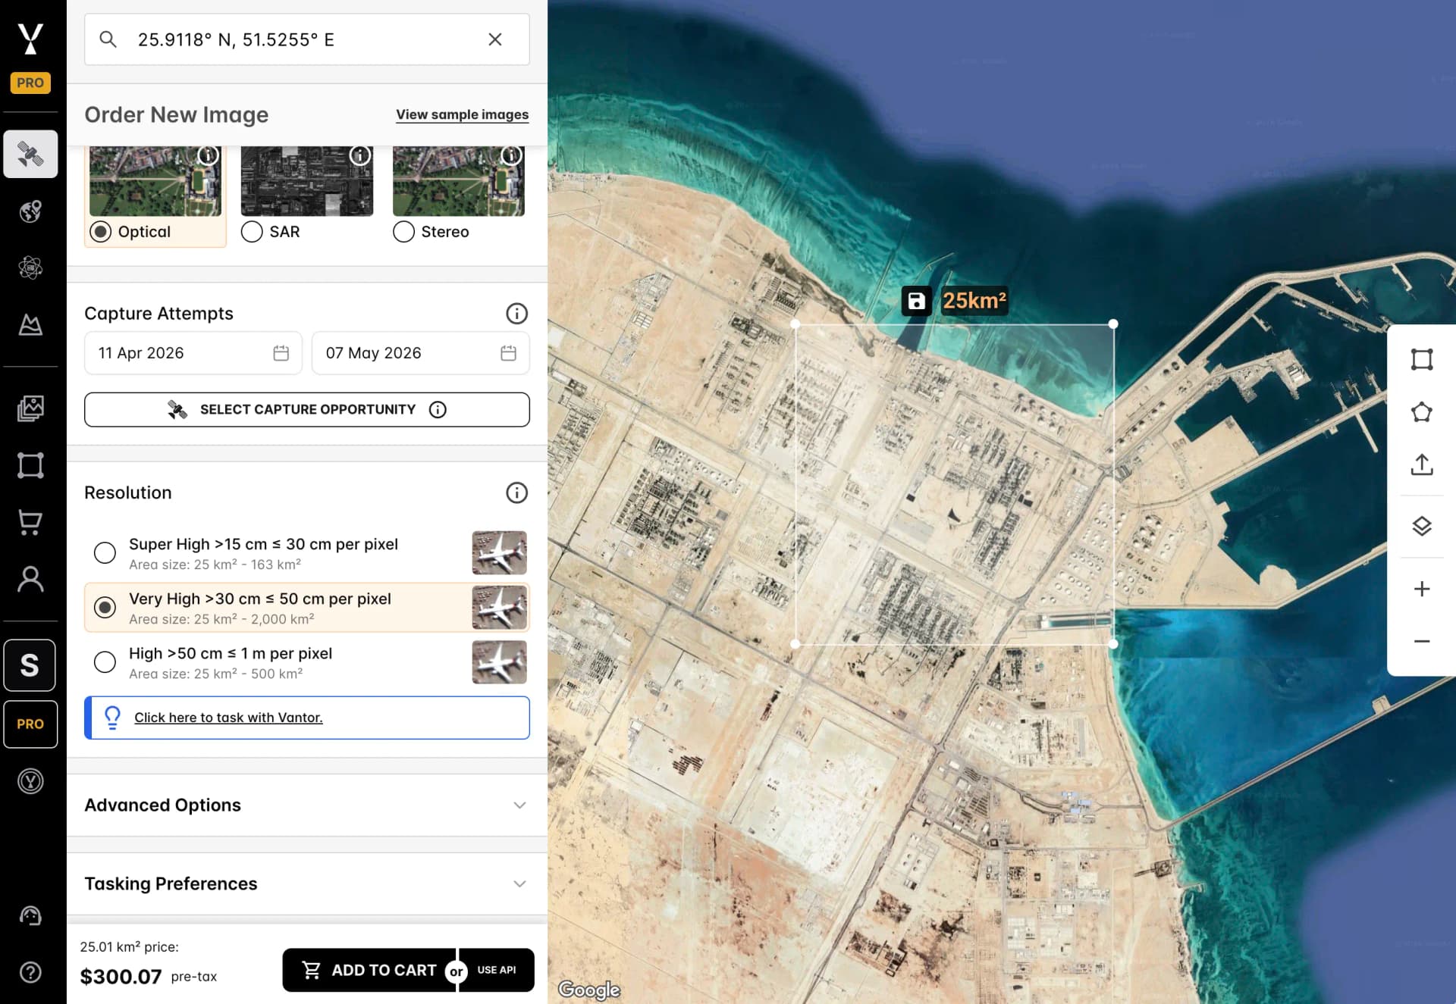1456x1004 pixels.
Task: Open the image gallery sidebar icon
Action: pos(30,408)
